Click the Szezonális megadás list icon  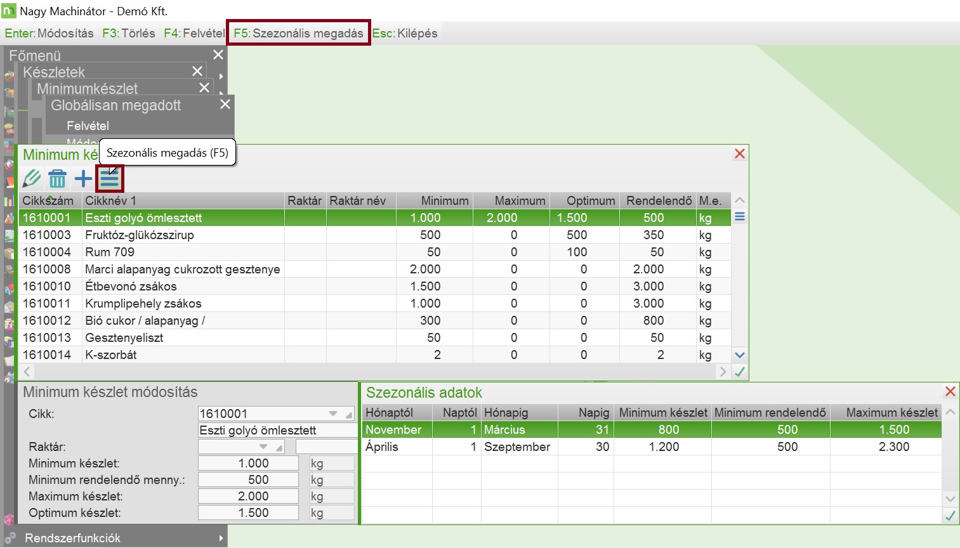(110, 179)
